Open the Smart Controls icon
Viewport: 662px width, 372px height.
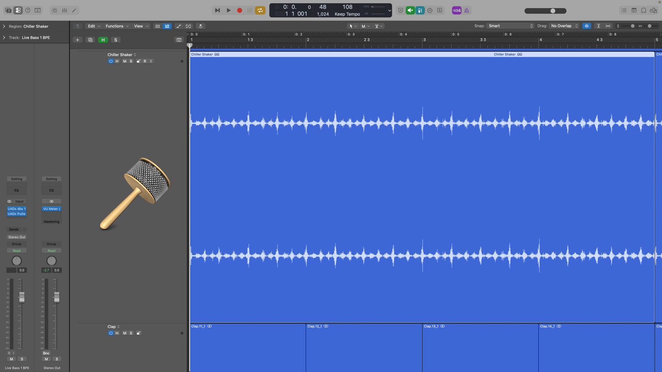[54, 10]
